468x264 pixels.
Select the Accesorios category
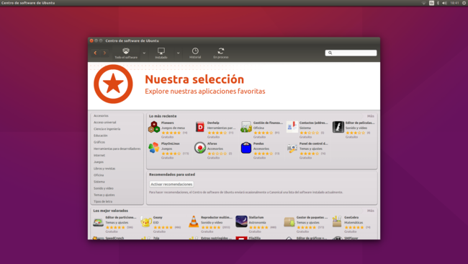click(101, 115)
